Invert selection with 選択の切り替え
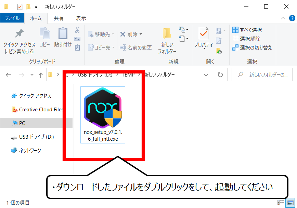The image size is (297, 208). [252, 47]
